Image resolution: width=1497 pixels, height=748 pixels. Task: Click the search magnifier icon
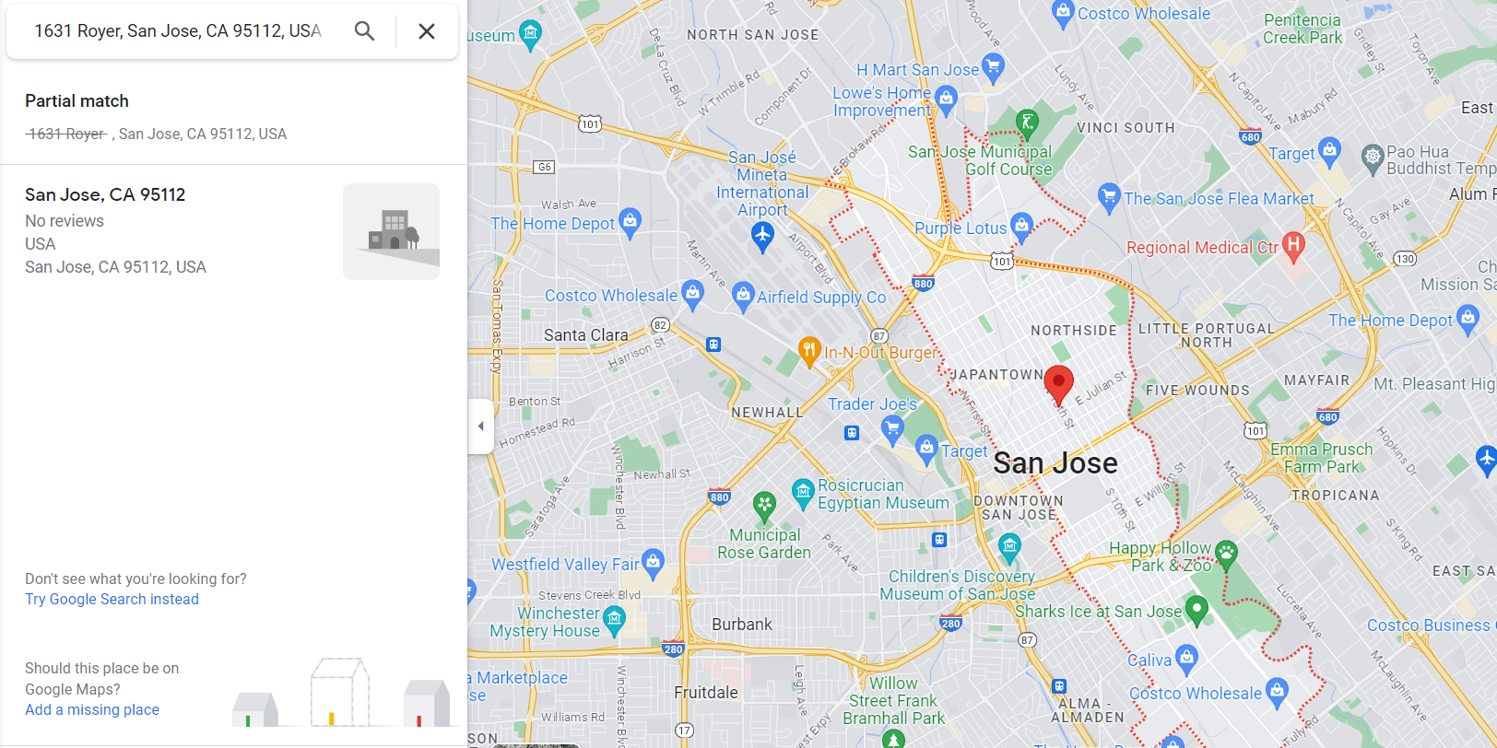point(365,31)
